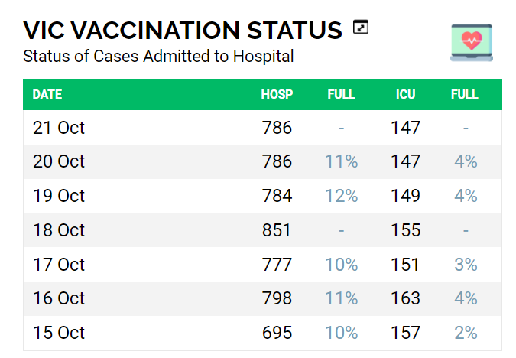Select the 18 Oct date cell

tap(59, 230)
